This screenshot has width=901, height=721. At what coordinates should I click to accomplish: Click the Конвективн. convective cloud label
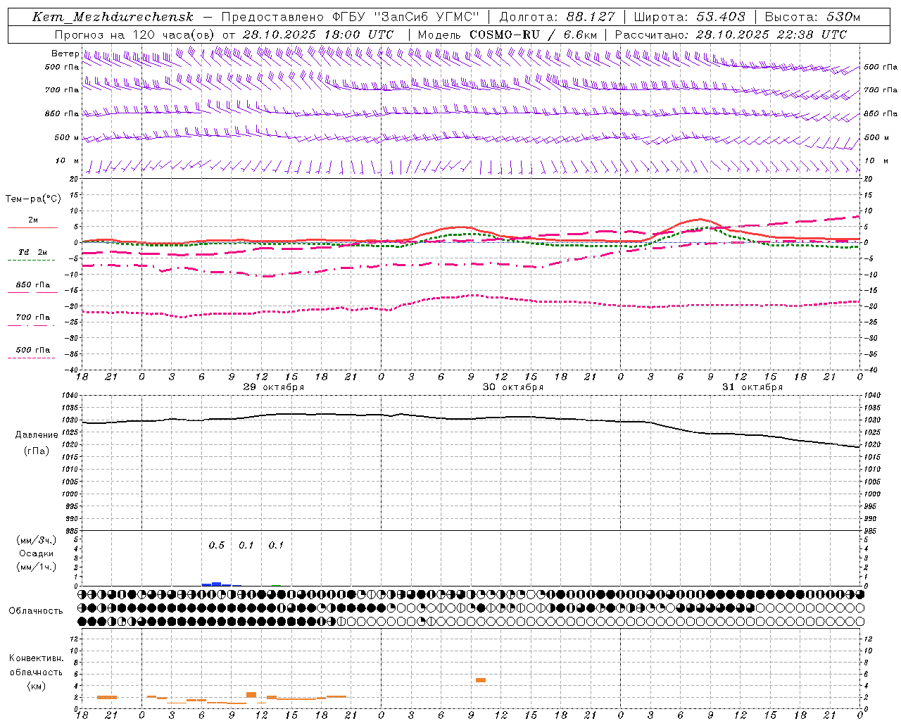[37, 658]
